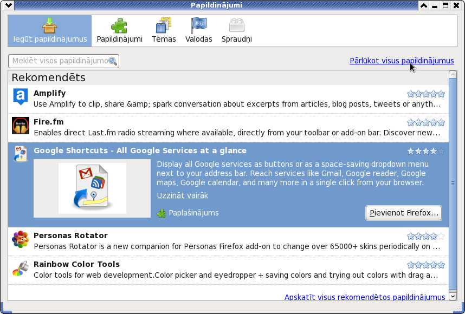
Task: Open the Spraudņi tab
Action: (237, 31)
